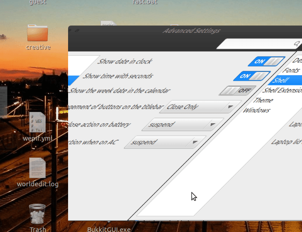Enable Show week date in calendar
Viewport: 302px width, 232px height.
(x=237, y=90)
